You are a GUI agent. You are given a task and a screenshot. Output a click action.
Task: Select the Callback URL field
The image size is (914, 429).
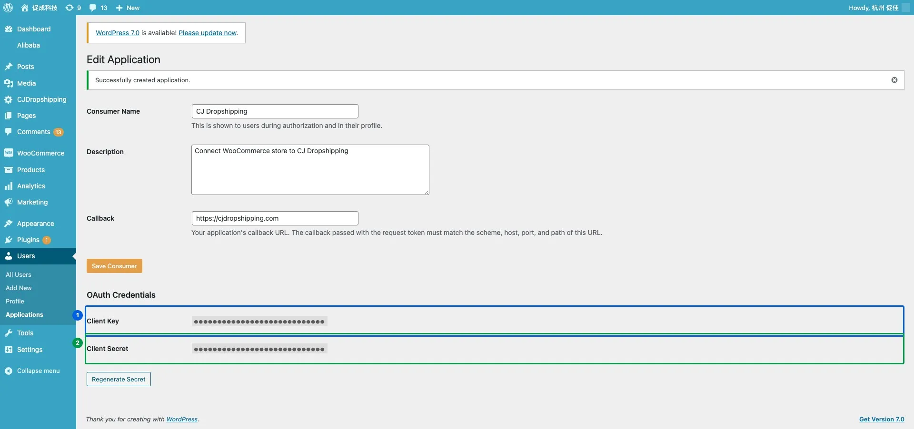coord(275,218)
